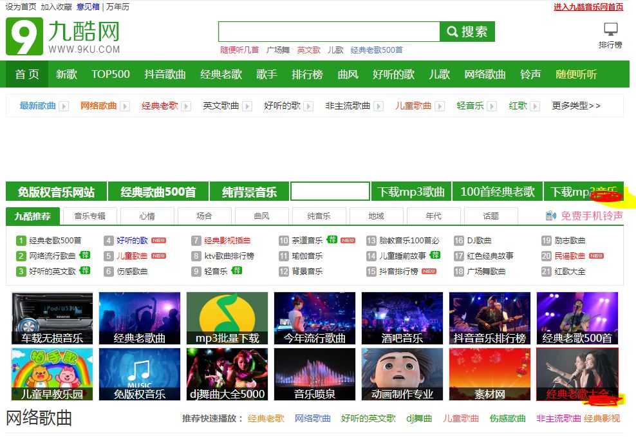Open 新歌 in the green nav bar
Screen dimensions: 636x437
[x=66, y=74]
